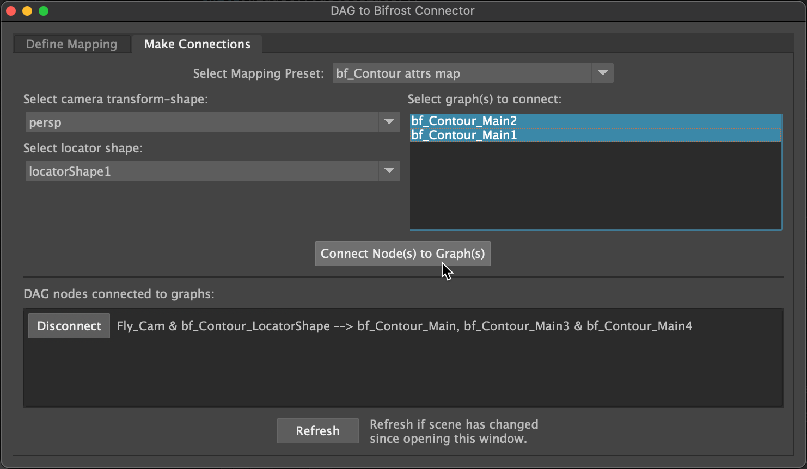Close the DAG to Bifrost Connector window
Viewport: 807px width, 469px height.
click(x=11, y=11)
